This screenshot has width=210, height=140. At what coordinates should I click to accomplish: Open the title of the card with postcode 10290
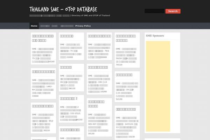[98, 67]
